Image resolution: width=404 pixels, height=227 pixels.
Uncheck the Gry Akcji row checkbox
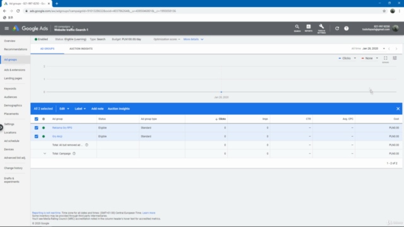(37, 136)
